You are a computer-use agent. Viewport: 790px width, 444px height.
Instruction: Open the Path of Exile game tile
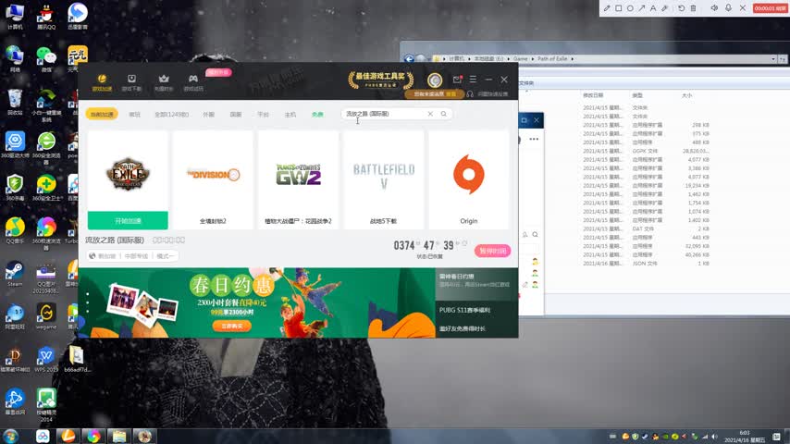[x=128, y=174]
